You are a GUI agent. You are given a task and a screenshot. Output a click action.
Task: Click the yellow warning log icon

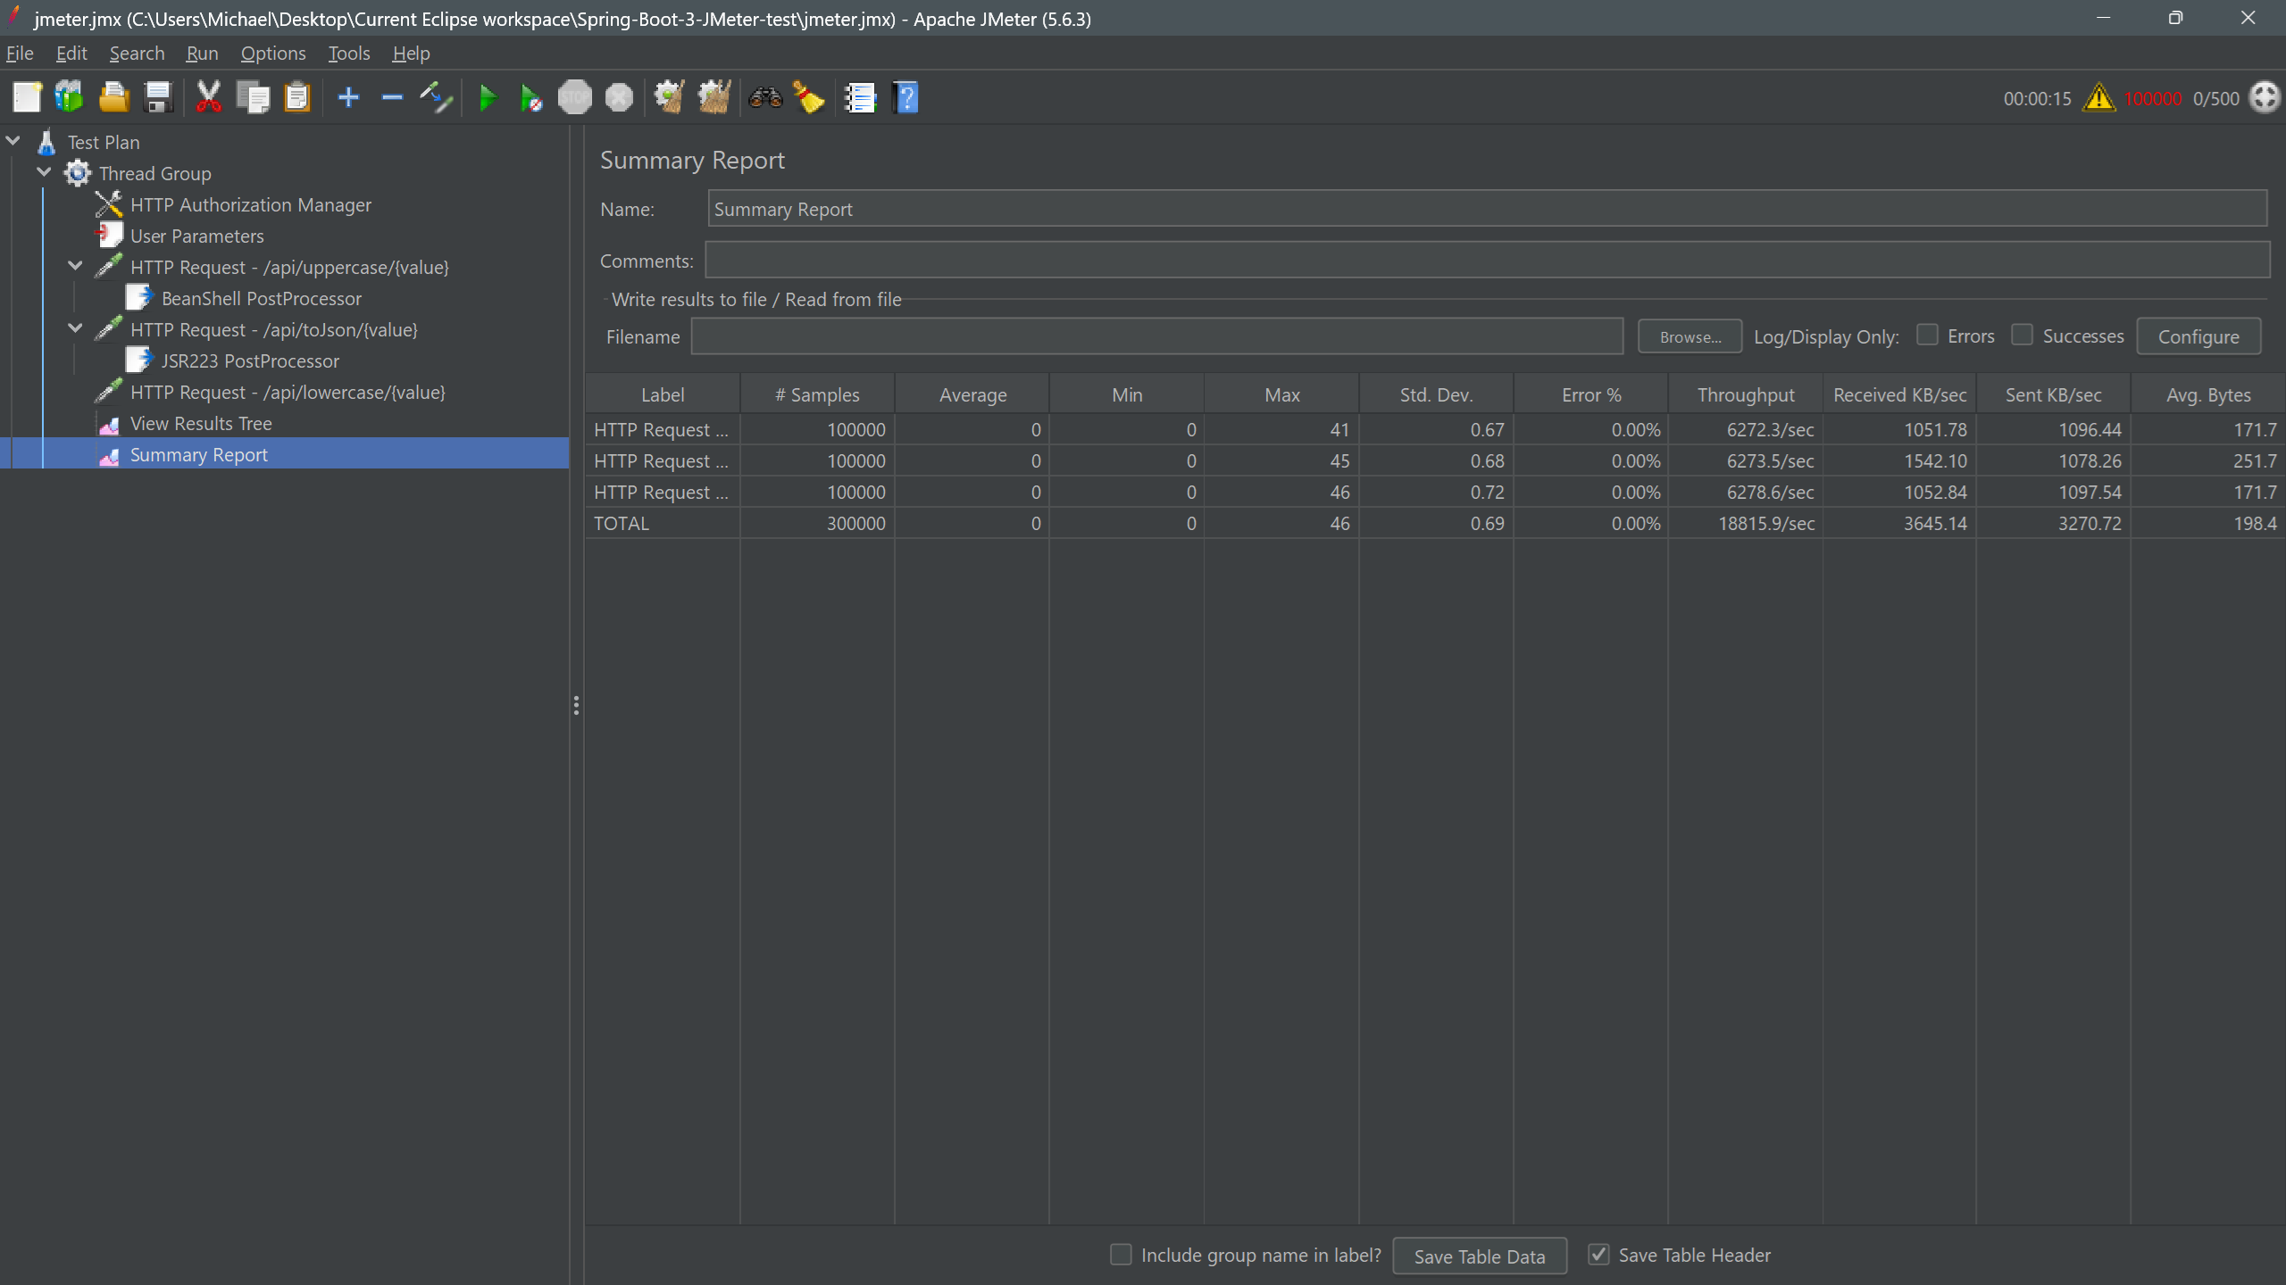tap(2098, 97)
